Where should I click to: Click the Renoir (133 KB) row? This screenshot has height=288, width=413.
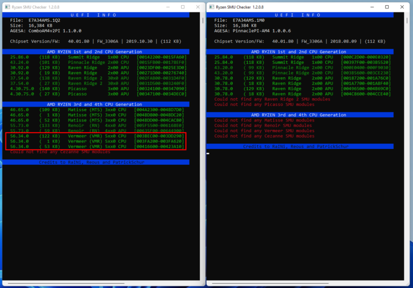(x=97, y=125)
